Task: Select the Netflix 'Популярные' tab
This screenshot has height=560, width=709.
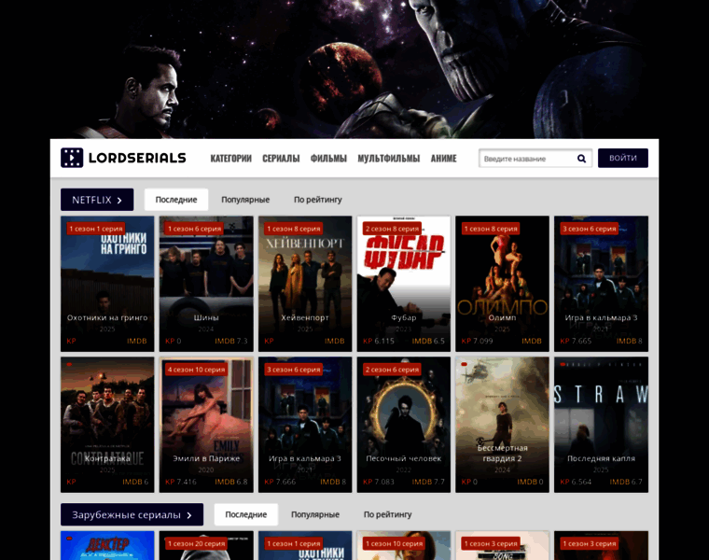Action: (245, 200)
